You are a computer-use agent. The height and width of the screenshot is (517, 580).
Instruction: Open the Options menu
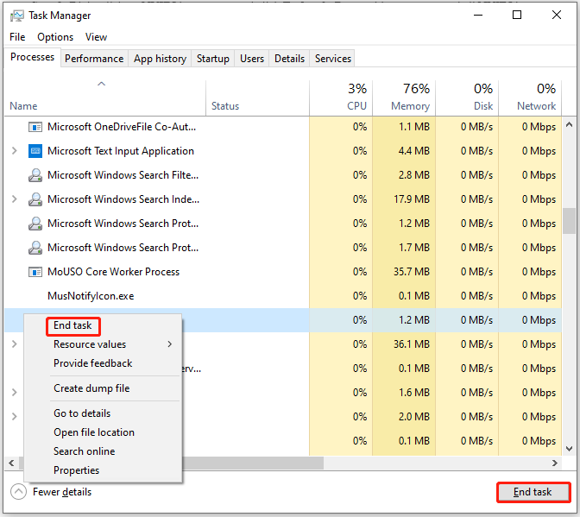55,37
